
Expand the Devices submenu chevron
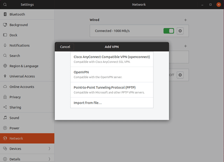(49, 148)
